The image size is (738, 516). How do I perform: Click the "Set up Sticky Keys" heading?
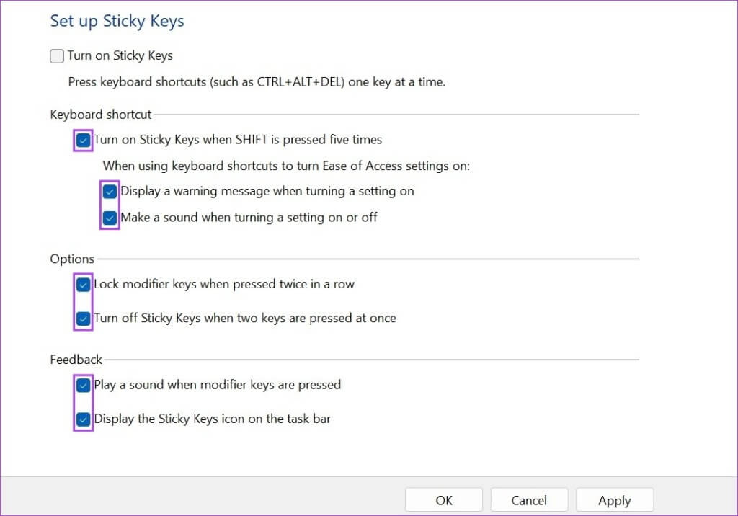[117, 21]
